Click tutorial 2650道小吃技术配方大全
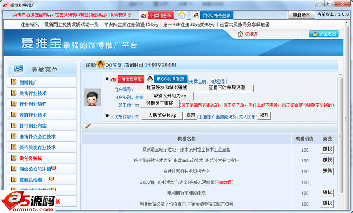 tap(187, 182)
